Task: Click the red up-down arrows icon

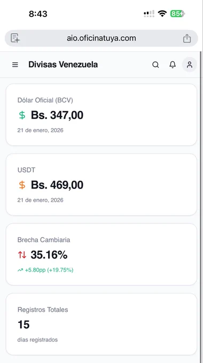Action: click(22, 255)
